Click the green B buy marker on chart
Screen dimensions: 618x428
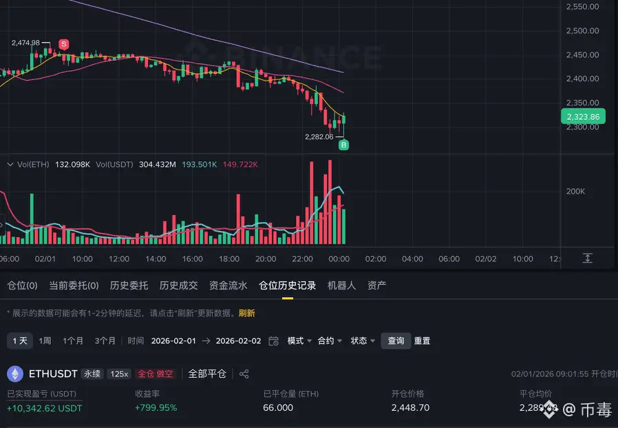343,145
